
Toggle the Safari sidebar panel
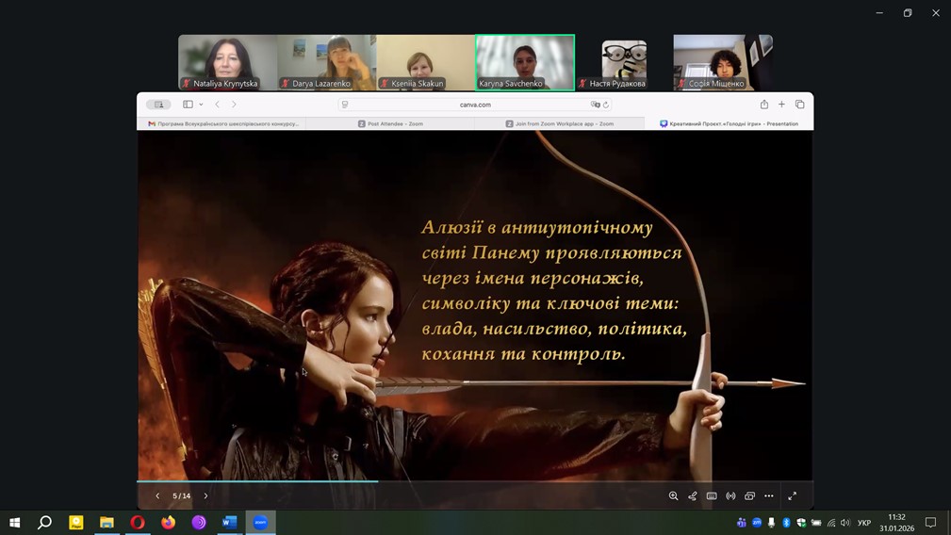click(x=188, y=105)
